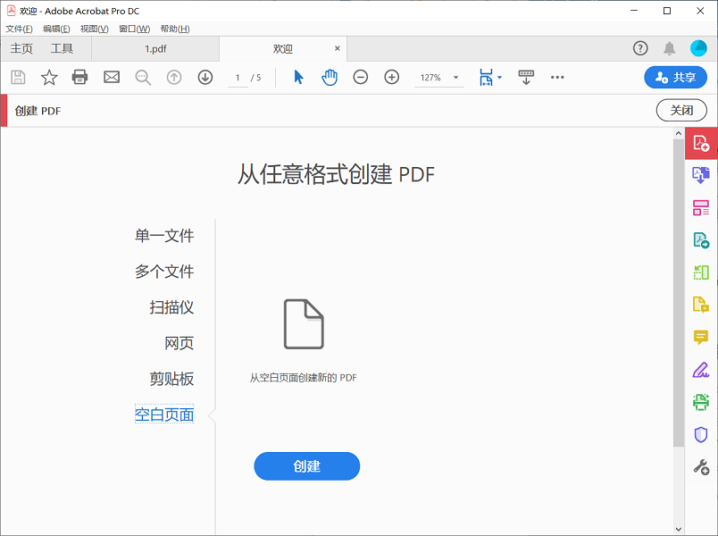Open the 文件 menu
718x536 pixels.
[x=20, y=29]
